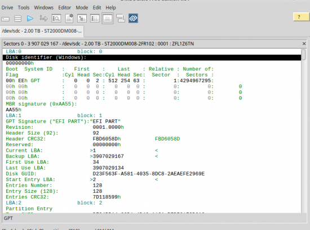
Task: Click the file list panel toolbar icon
Action: 95,19
